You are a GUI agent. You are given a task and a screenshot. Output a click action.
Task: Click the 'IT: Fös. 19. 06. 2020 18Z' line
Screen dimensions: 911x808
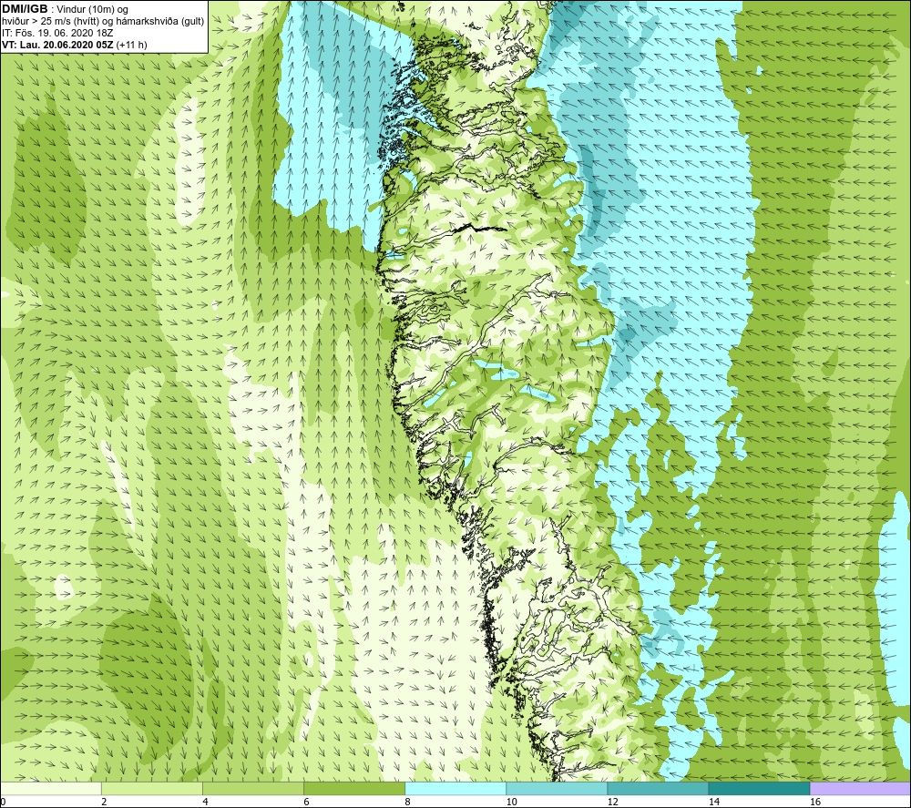(x=56, y=33)
